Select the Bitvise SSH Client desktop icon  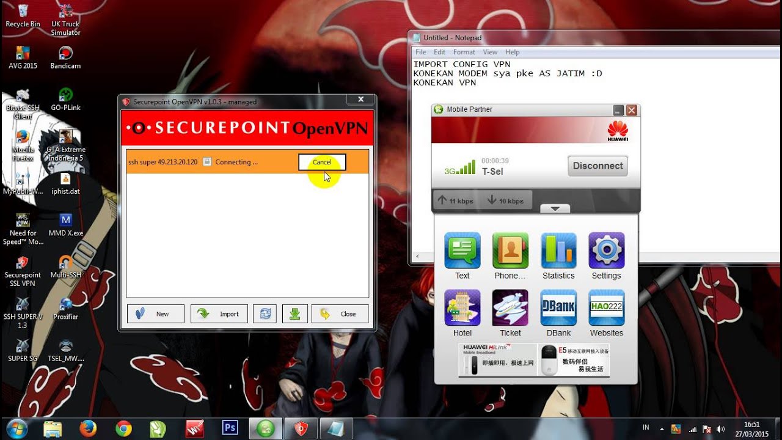[x=23, y=103]
